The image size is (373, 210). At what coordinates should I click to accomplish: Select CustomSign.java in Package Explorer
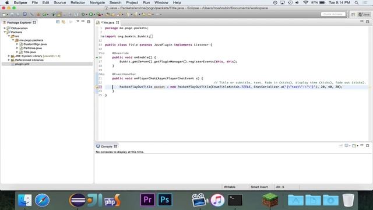35,44
